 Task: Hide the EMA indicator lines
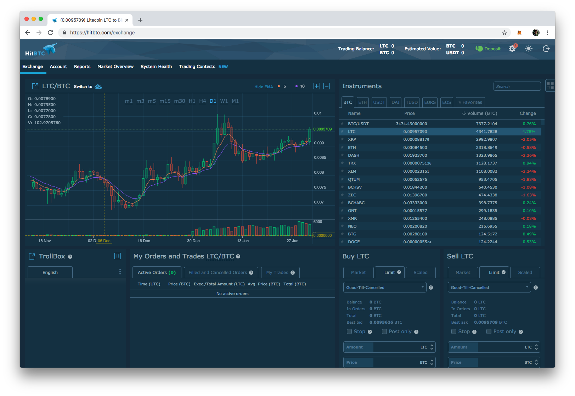pos(264,87)
